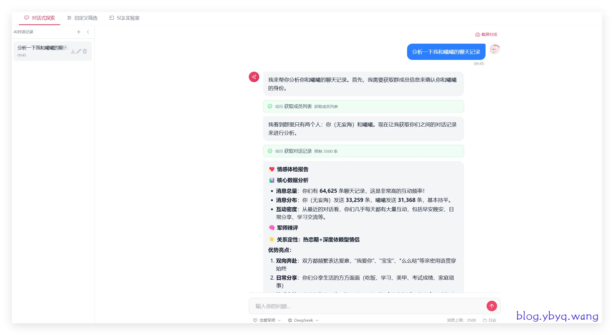
Task: Collapse the AI对话记录 sidebar panel
Action: tap(88, 32)
